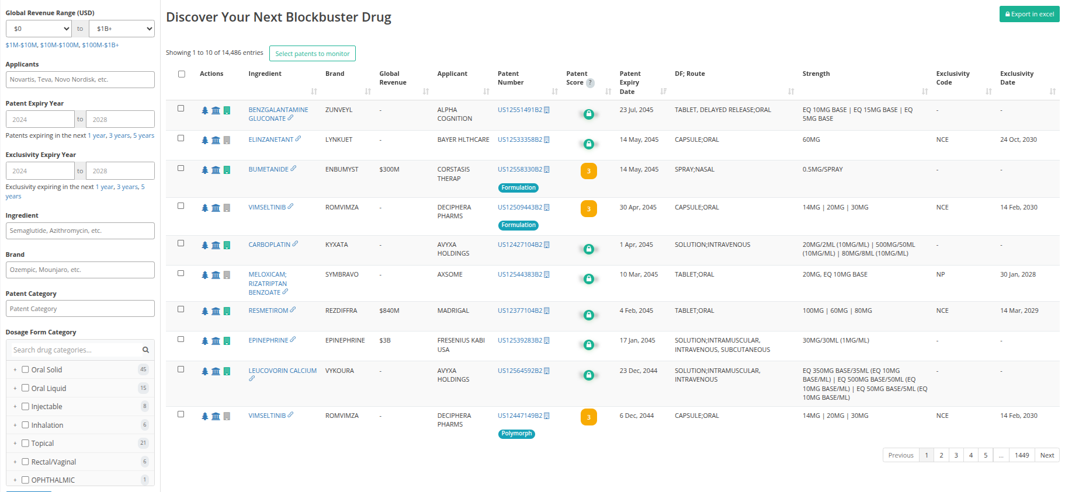Expand the Injectable dosage category
Screen dimensions: 1065x492
[x=15, y=407]
